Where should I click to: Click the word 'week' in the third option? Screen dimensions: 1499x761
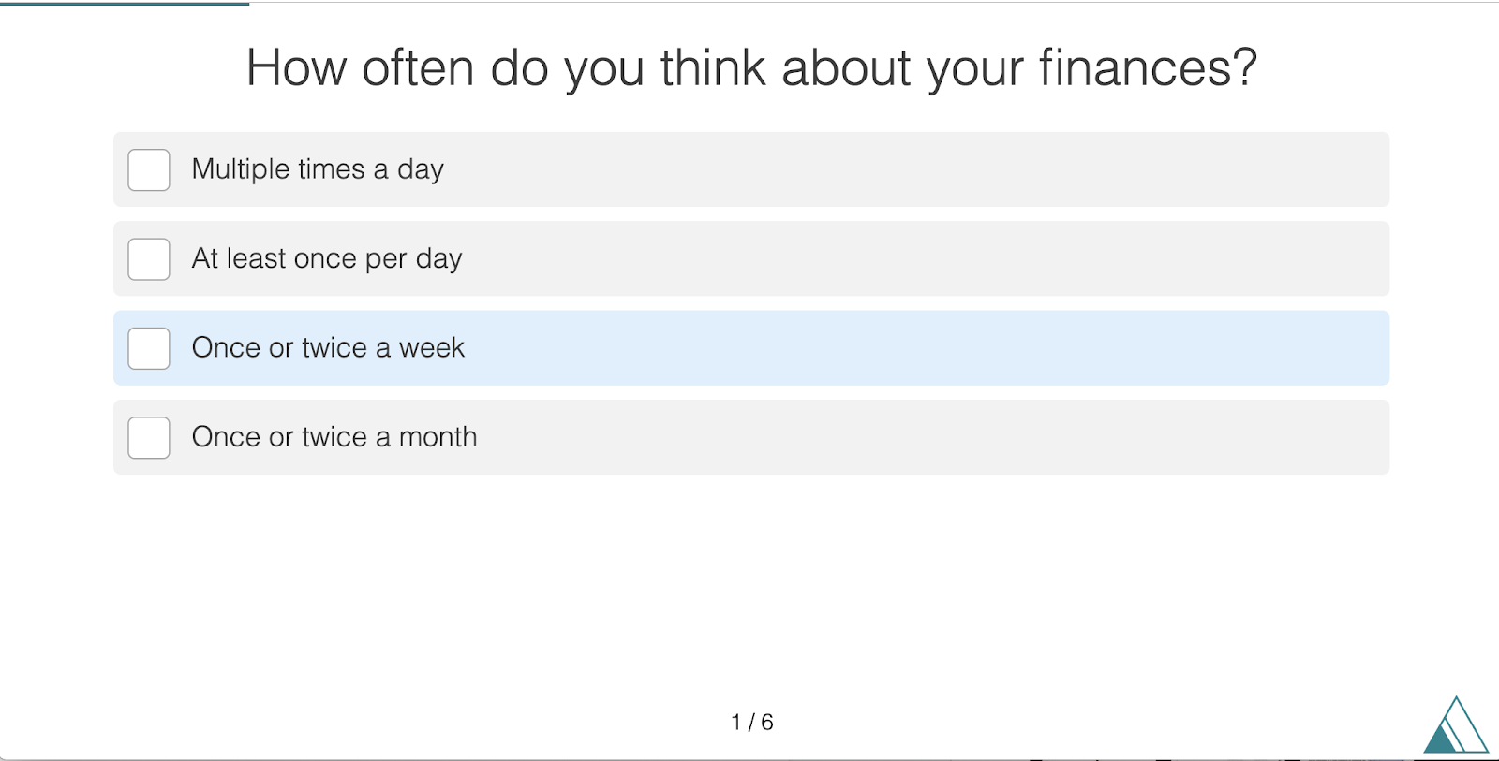click(432, 347)
